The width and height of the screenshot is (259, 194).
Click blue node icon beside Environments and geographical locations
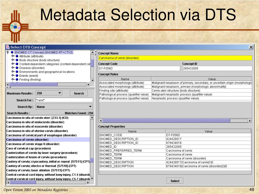click(x=17, y=72)
